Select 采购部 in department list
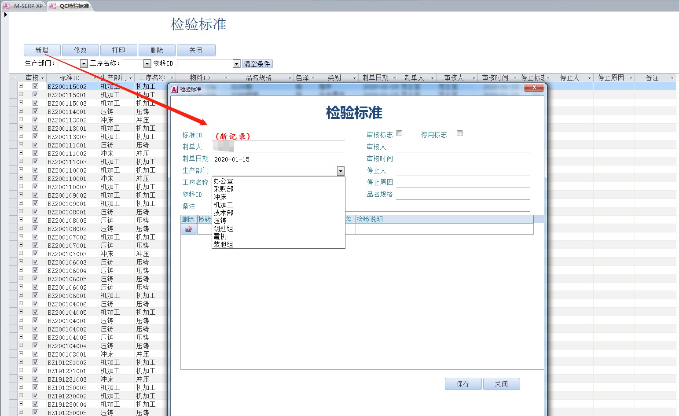Viewport: 679px width, 416px height. click(x=278, y=189)
